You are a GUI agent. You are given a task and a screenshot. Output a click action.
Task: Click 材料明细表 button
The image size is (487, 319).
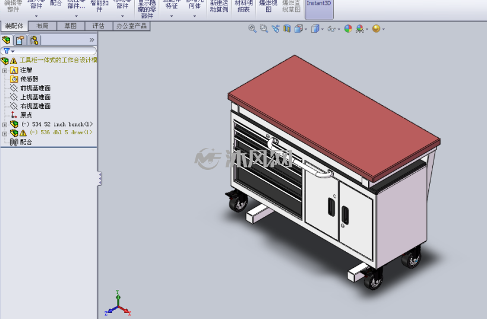(243, 6)
